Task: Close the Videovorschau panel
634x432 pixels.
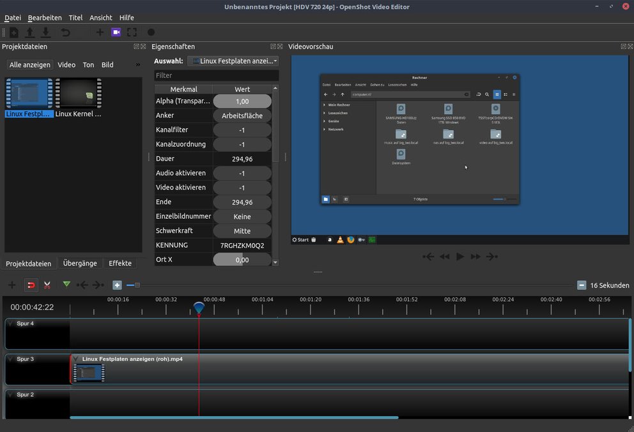Action: pos(630,47)
